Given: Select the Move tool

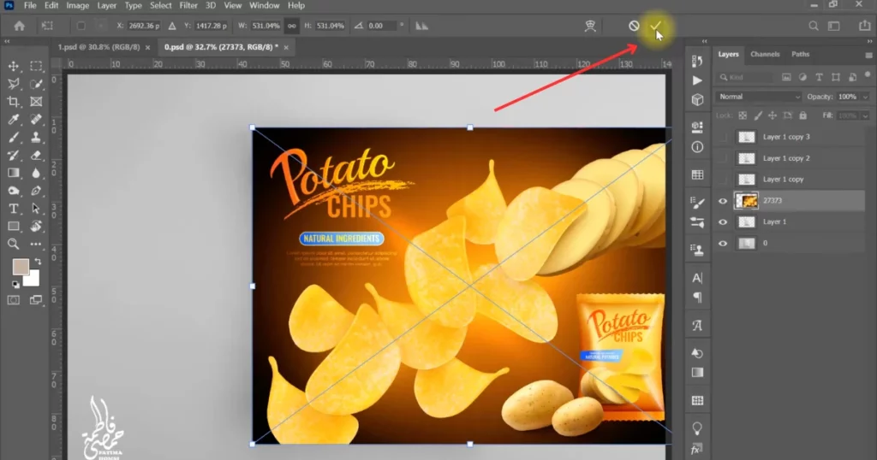Looking at the screenshot, I should point(14,66).
